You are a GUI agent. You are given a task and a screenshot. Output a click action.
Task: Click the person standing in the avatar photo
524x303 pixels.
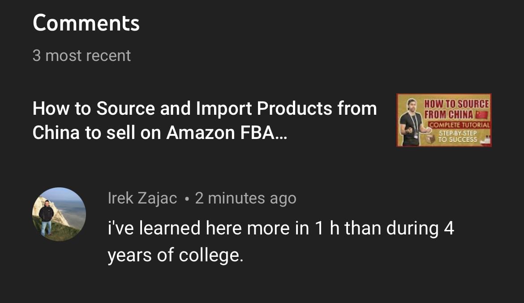[x=46, y=216]
